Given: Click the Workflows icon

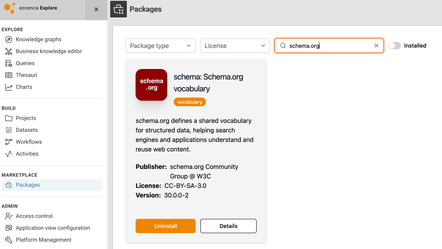Looking at the screenshot, I should [9, 142].
